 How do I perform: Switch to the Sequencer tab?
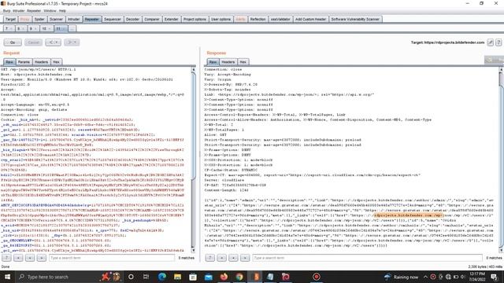click(x=112, y=19)
